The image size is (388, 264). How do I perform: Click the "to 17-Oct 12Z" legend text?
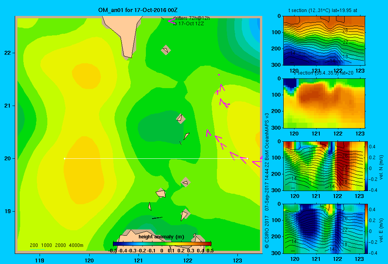pos(188,24)
